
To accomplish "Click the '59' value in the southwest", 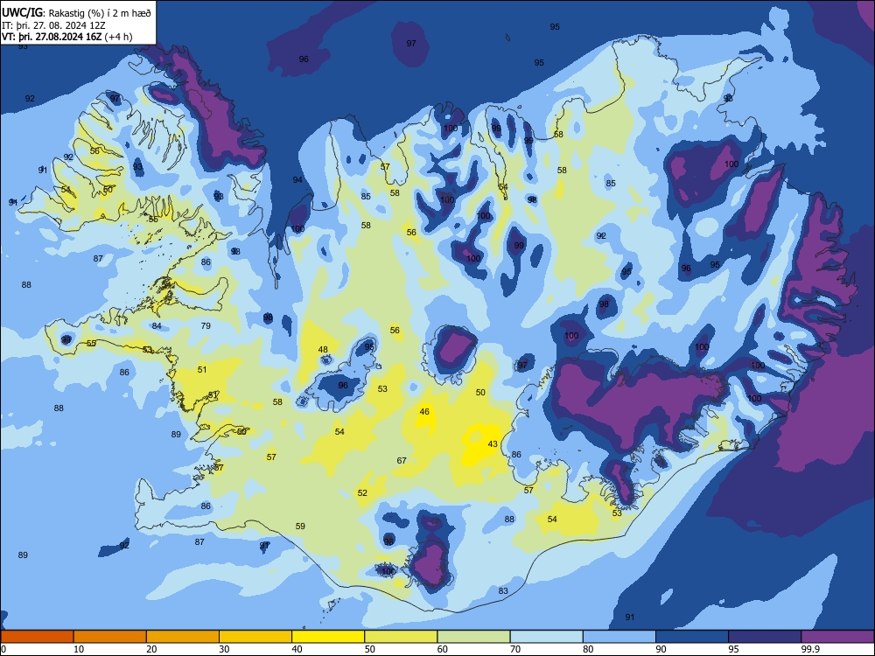I will click(x=300, y=526).
